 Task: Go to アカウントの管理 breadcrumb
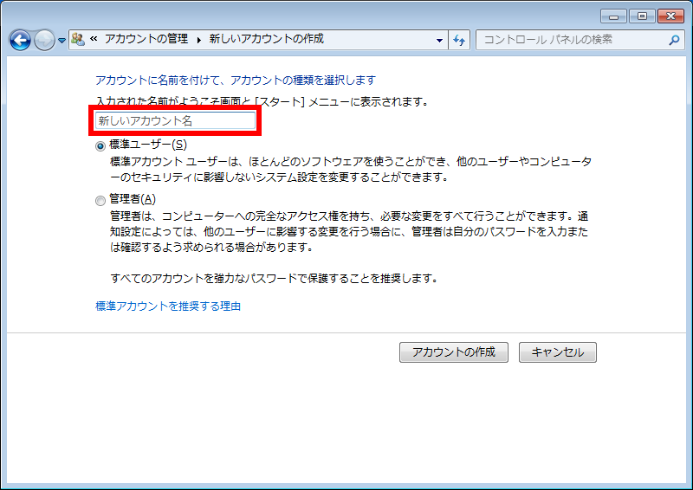146,40
